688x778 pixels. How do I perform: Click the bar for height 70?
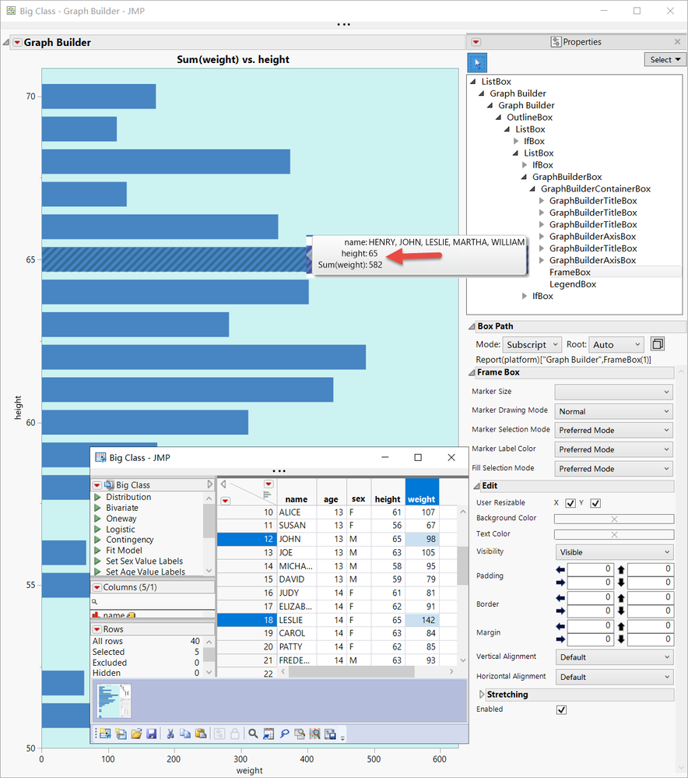[99, 97]
